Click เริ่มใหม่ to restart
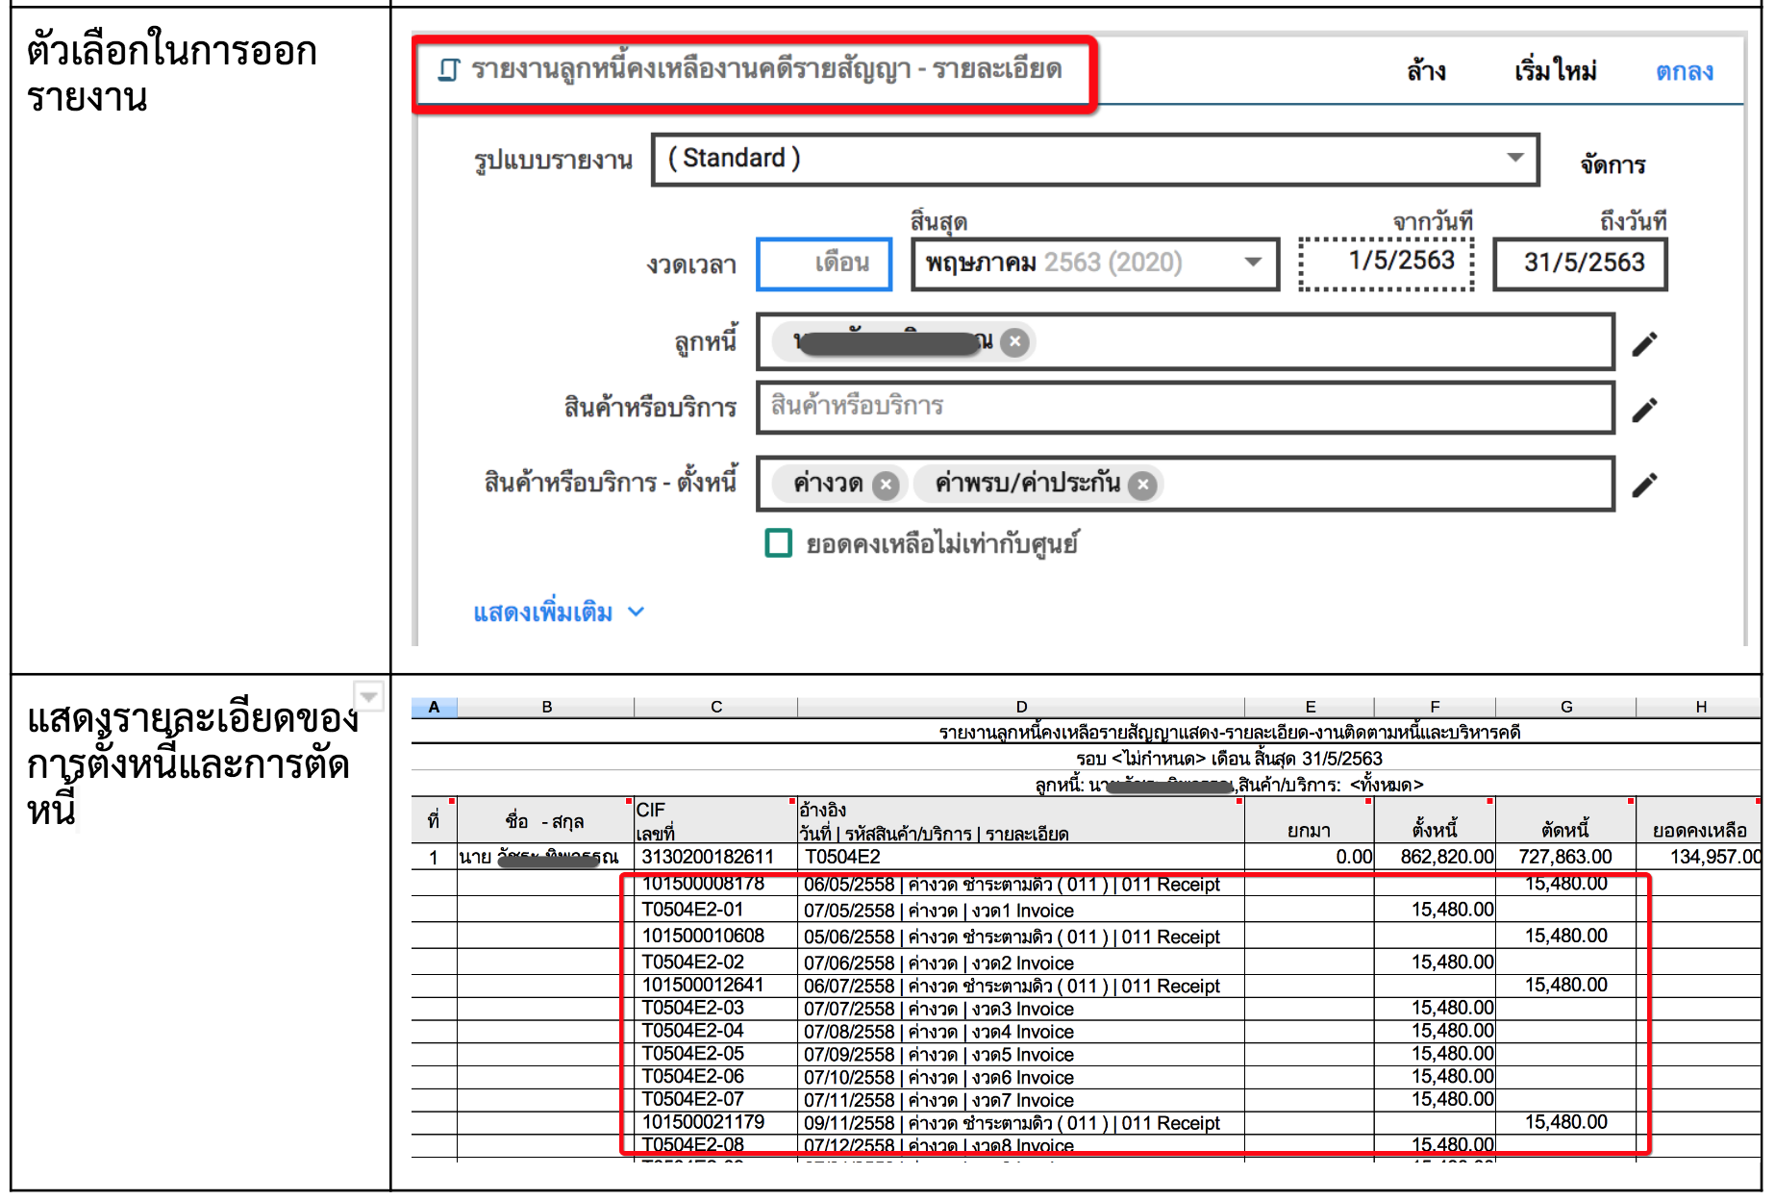The width and height of the screenshot is (1775, 1200). [1555, 71]
